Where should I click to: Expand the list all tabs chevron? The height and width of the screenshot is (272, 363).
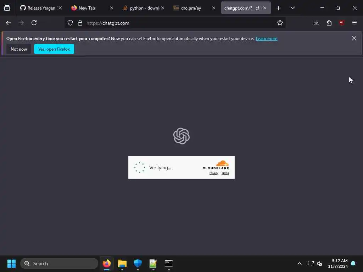tap(292, 8)
